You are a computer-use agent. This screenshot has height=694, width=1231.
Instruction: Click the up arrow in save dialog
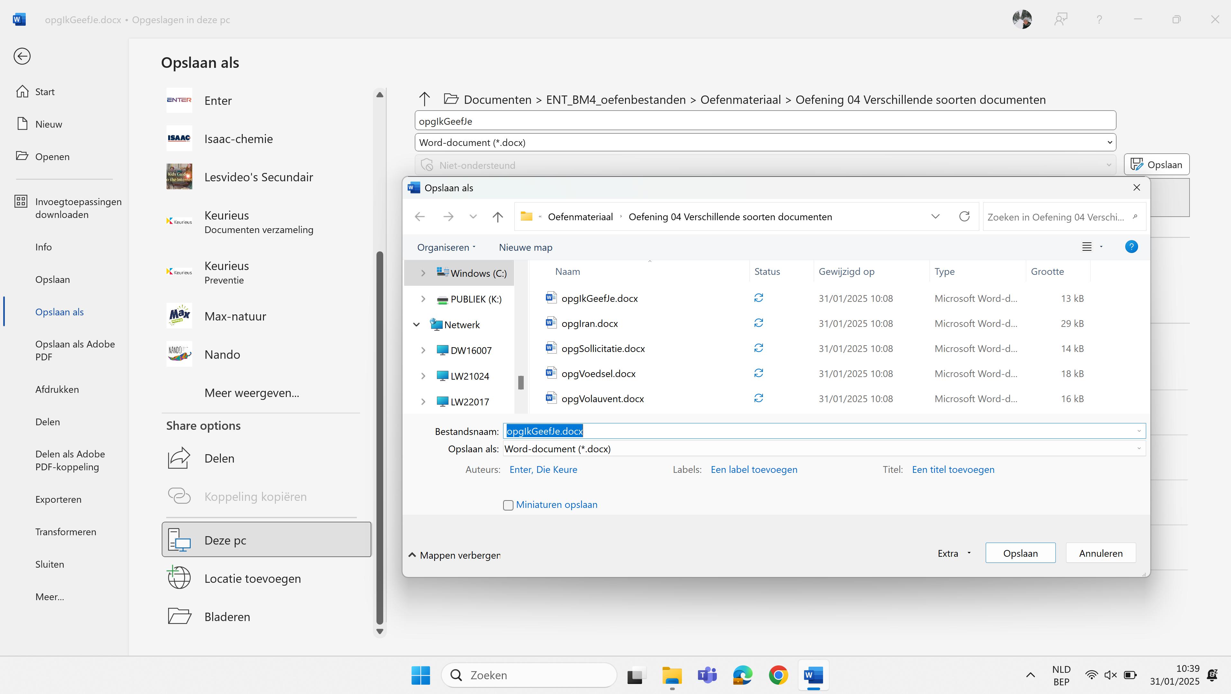pos(497,217)
